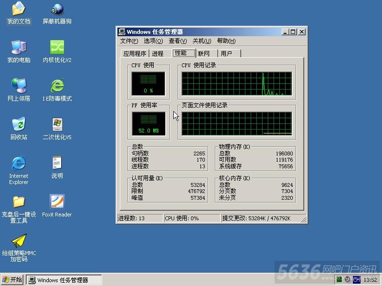This screenshot has height=286, width=382.
Task: Switch to the 应用程序 tab
Action: point(135,53)
